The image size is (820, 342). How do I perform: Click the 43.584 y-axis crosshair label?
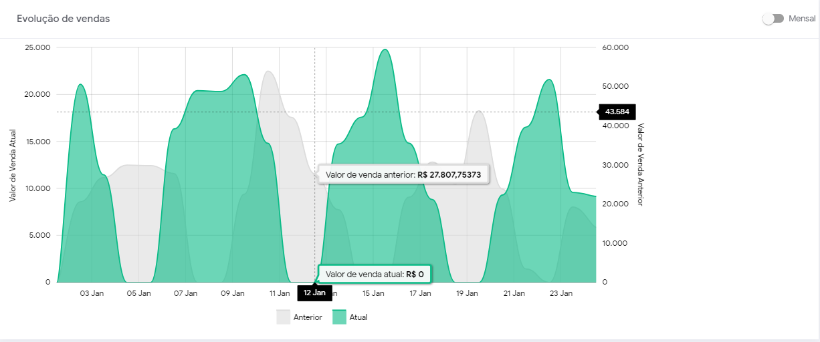[613, 112]
